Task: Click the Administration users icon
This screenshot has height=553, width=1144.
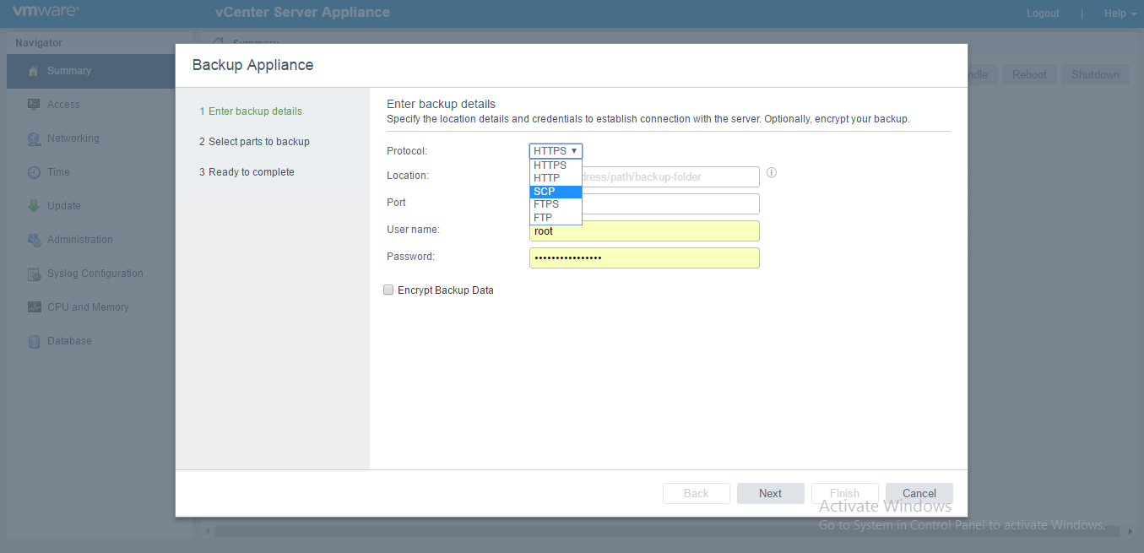Action: [x=34, y=240]
